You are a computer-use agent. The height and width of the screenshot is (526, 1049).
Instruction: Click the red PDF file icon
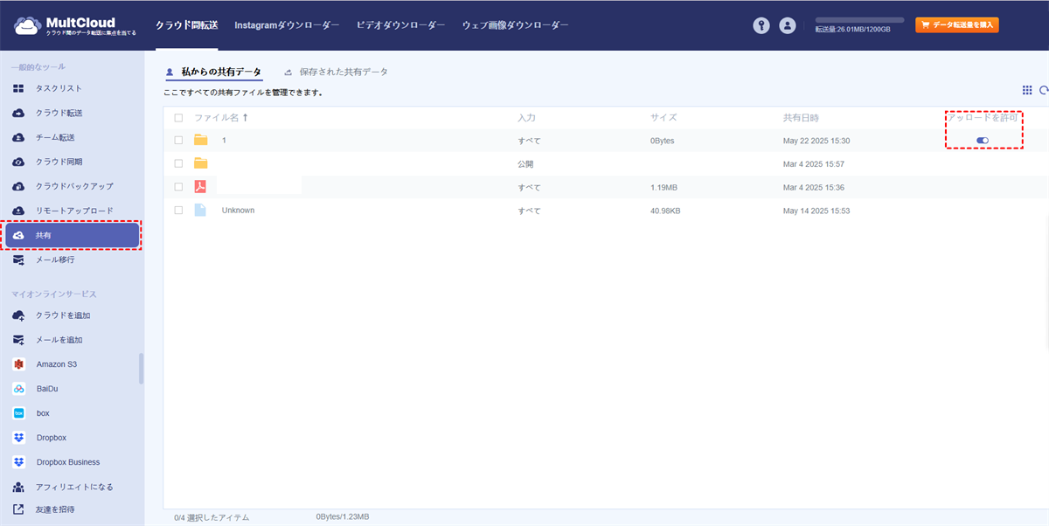(x=200, y=187)
